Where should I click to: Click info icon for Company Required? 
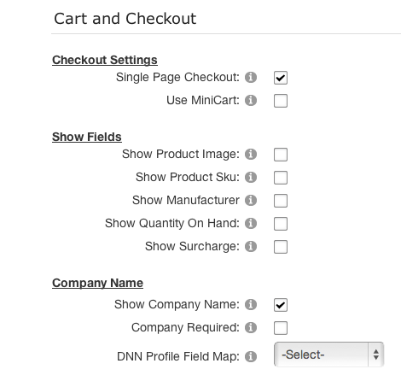tap(251, 327)
